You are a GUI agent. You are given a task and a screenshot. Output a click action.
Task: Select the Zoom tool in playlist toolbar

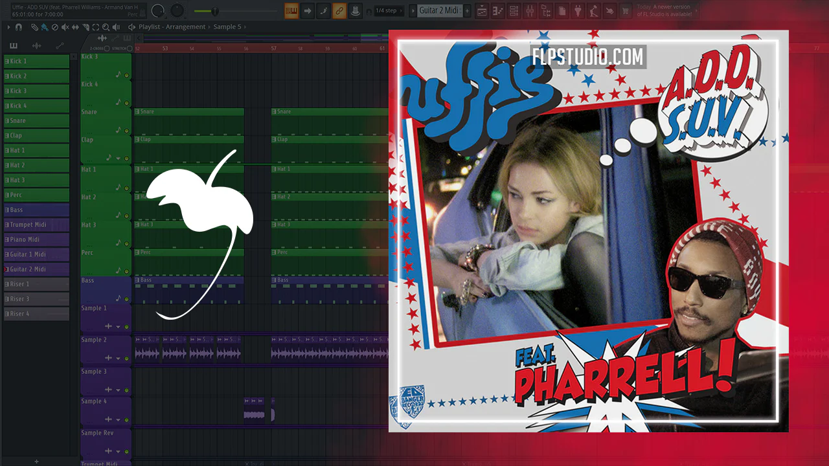tap(106, 27)
